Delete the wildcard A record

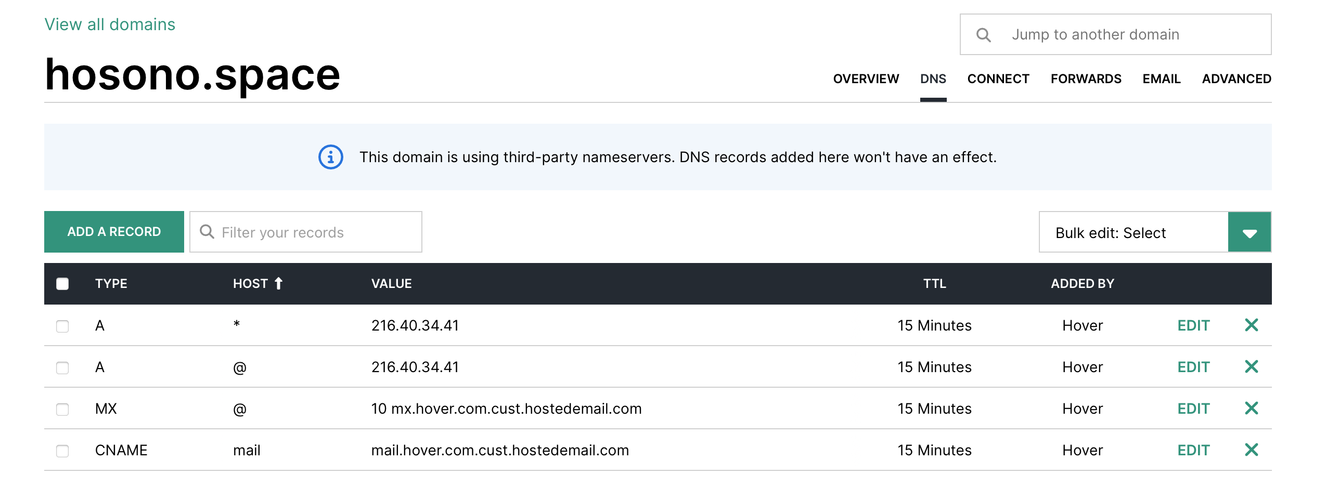click(1251, 325)
